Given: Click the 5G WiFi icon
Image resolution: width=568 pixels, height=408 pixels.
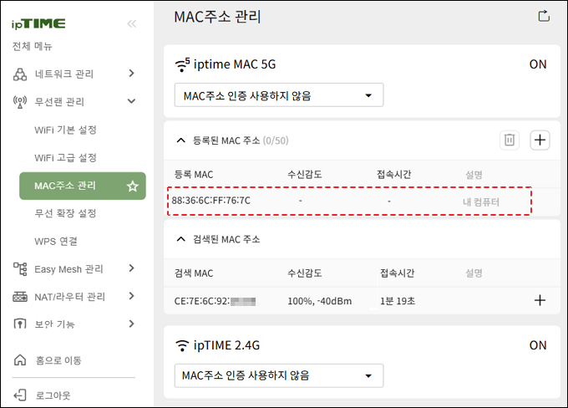Looking at the screenshot, I should click(182, 65).
